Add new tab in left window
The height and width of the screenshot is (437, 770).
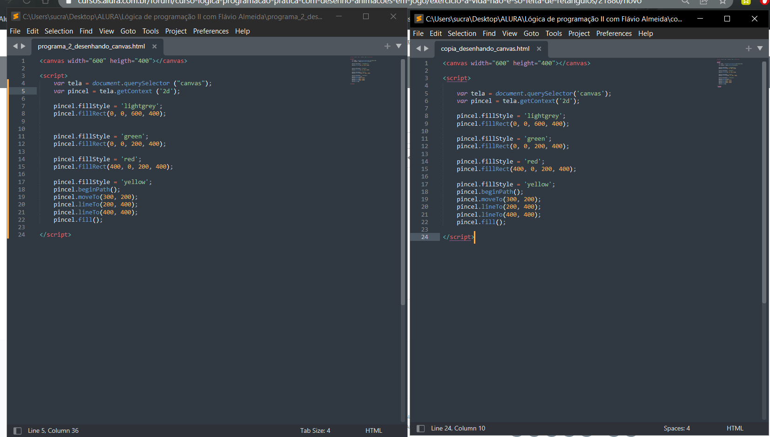[387, 46]
